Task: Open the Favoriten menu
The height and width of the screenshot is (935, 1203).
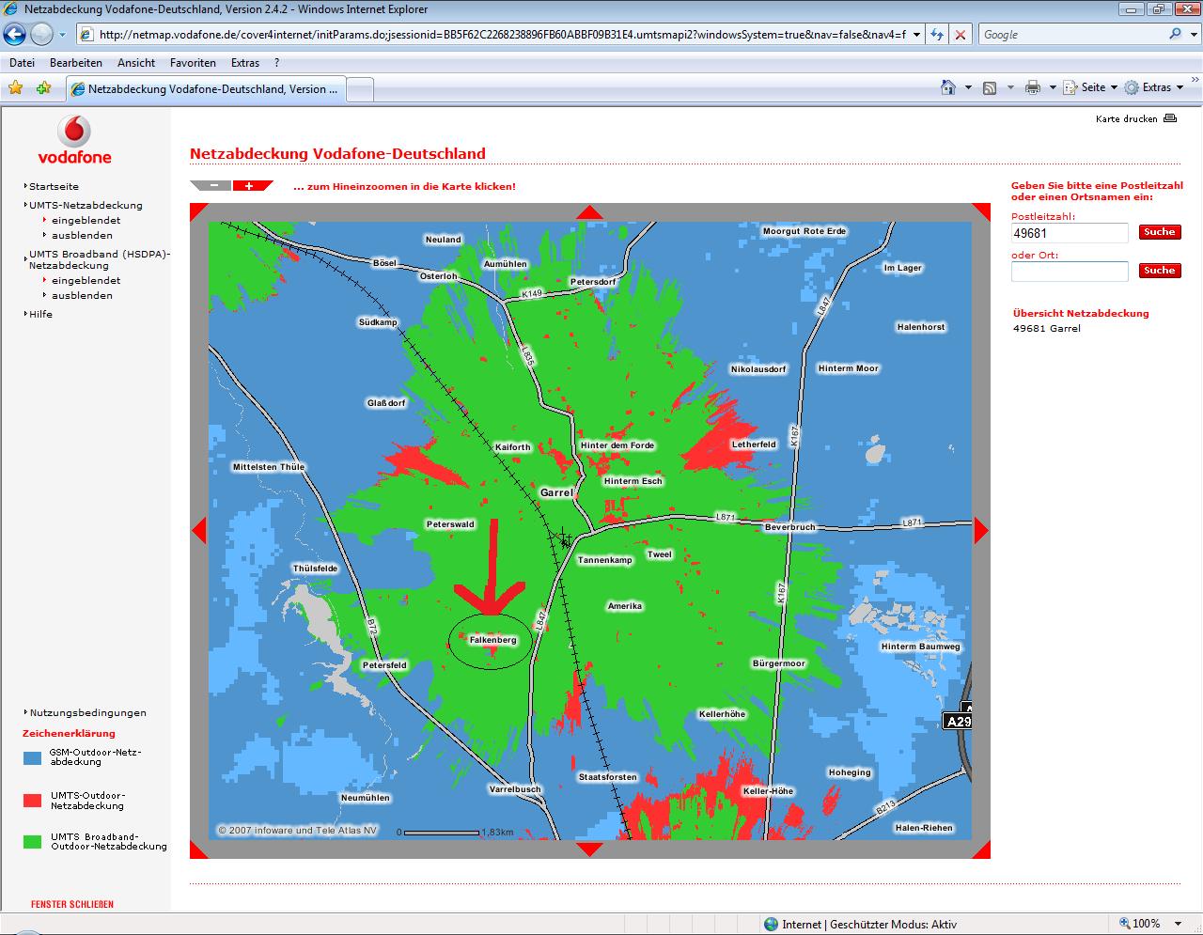Action: pyautogui.click(x=193, y=63)
